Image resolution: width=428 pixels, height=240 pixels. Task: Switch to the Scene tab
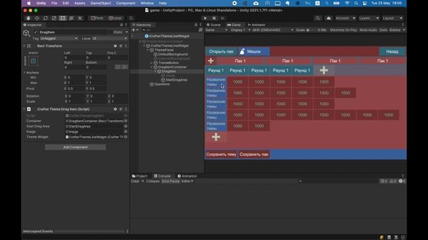(213, 25)
